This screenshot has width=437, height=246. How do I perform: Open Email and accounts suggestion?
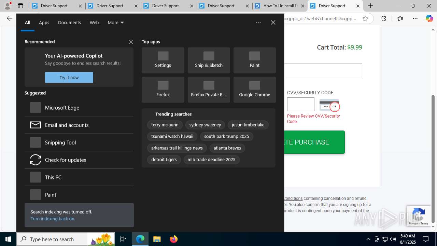pos(79,125)
